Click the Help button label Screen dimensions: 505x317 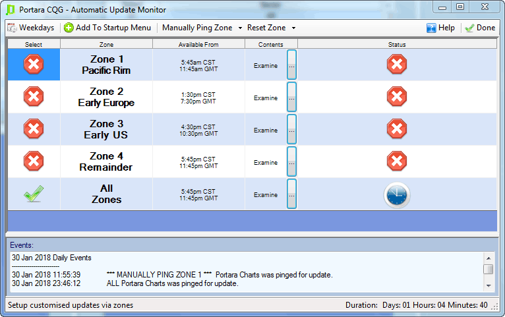point(446,28)
